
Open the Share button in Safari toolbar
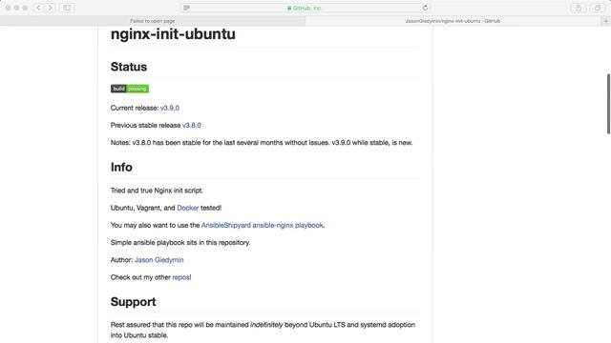coord(579,8)
